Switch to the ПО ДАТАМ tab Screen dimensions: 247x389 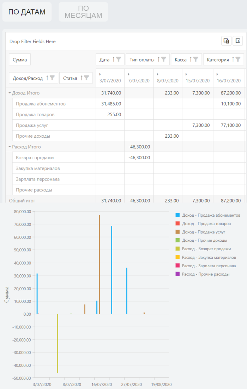pyautogui.click(x=27, y=12)
